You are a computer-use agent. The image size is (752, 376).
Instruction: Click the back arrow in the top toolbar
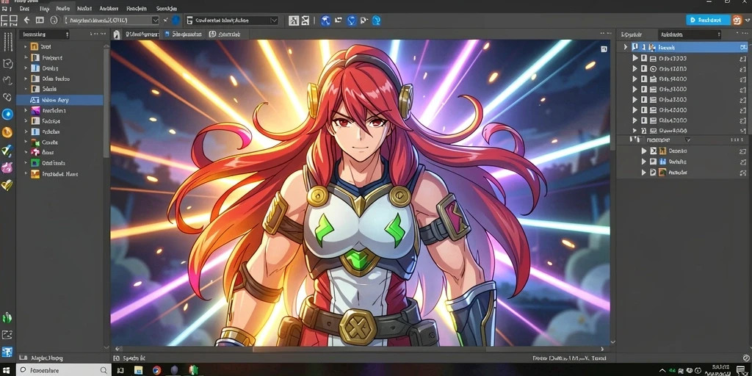tap(26, 20)
